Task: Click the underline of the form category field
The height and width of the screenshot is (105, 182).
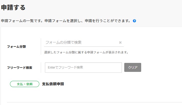Action: [84, 47]
